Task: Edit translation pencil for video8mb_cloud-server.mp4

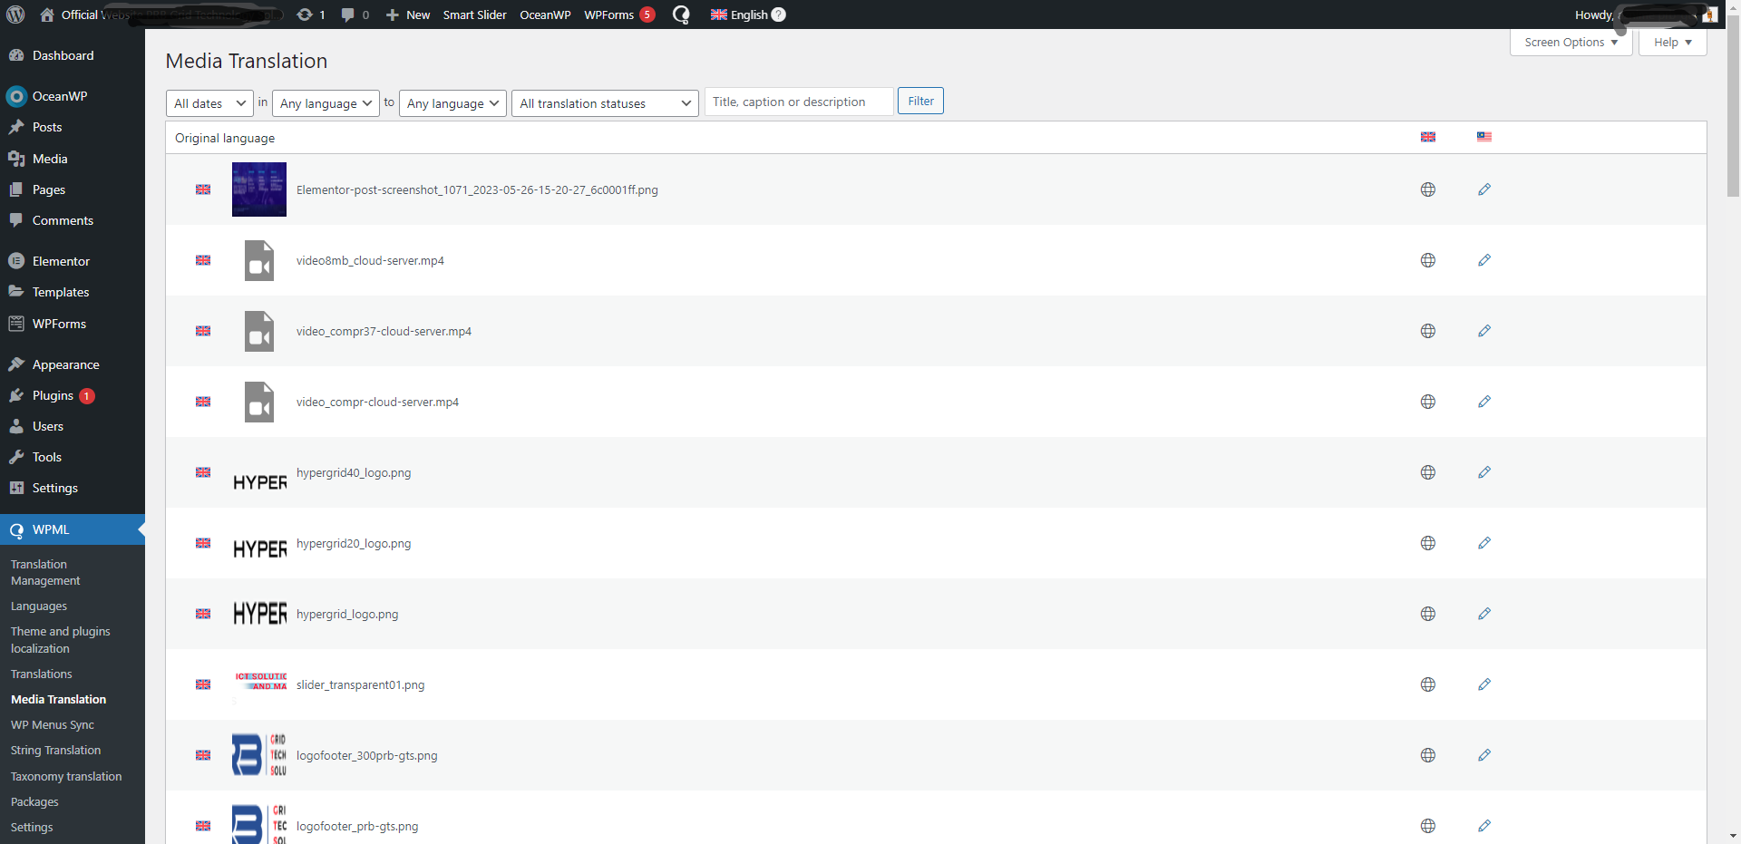Action: (1484, 260)
